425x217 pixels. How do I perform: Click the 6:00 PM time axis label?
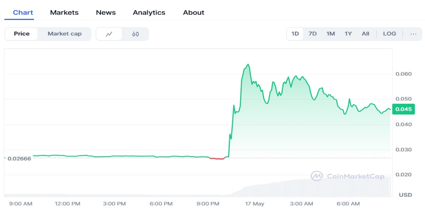tap(161, 204)
